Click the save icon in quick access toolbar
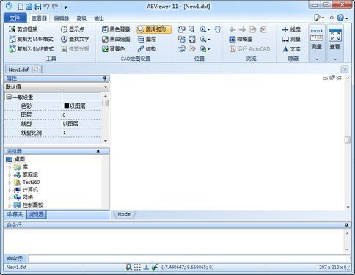Viewport: 355px width, 275px height. [38, 7]
